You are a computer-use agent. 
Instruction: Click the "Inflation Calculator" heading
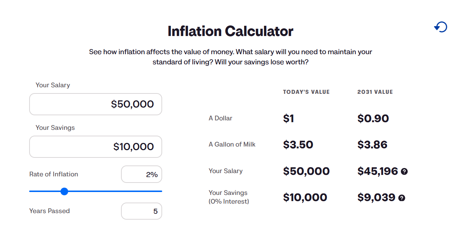(x=230, y=31)
